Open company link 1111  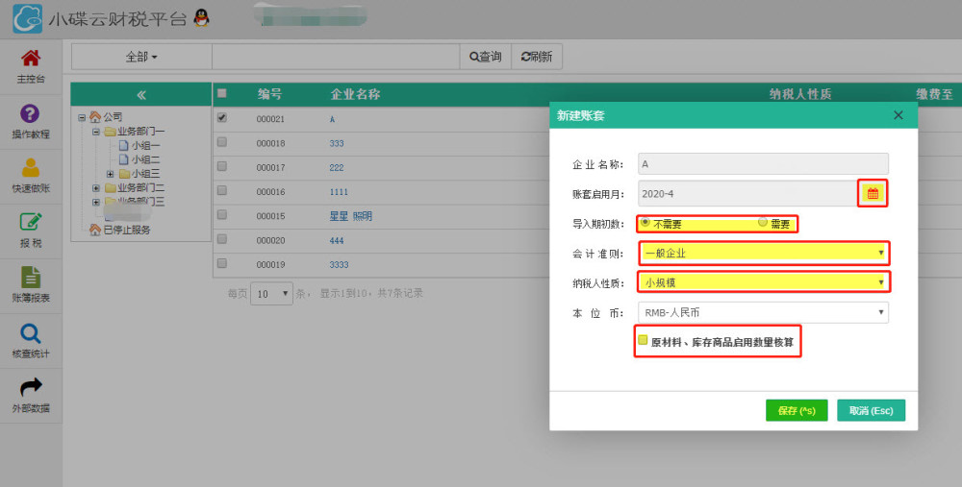click(x=339, y=192)
